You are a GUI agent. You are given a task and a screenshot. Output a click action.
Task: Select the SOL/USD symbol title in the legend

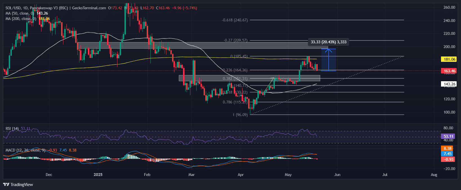(x=56, y=8)
